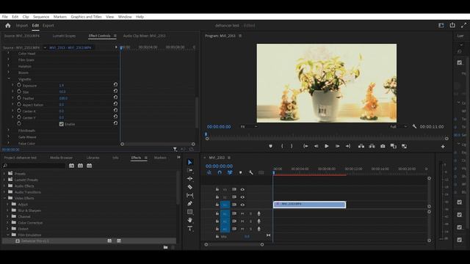
Task: Hide the top video track eye
Action: (242, 189)
